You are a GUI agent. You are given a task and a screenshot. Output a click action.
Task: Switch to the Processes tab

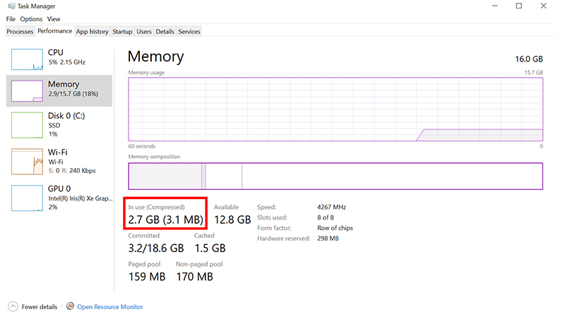tap(20, 31)
